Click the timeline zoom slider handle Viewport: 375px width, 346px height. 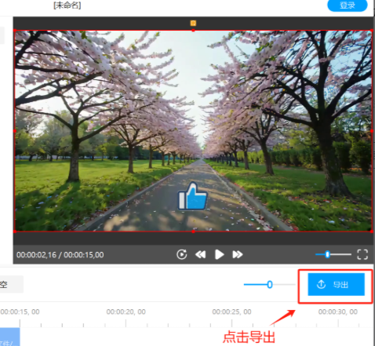tap(270, 284)
